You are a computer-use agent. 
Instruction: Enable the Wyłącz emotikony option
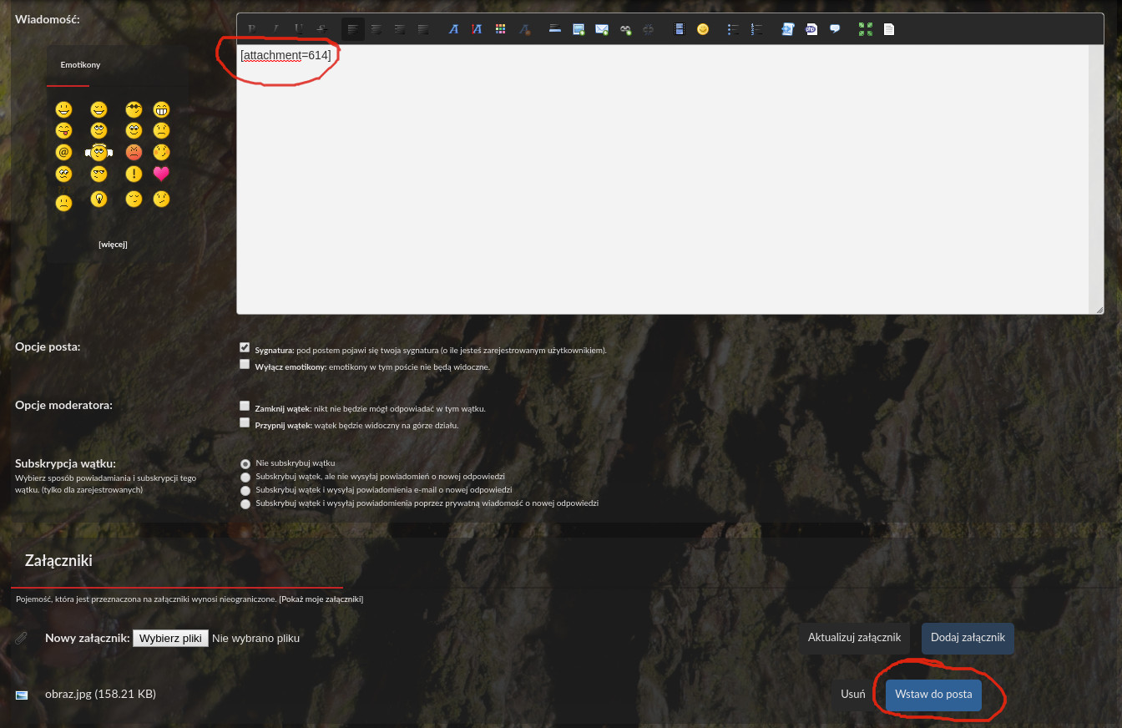(245, 364)
